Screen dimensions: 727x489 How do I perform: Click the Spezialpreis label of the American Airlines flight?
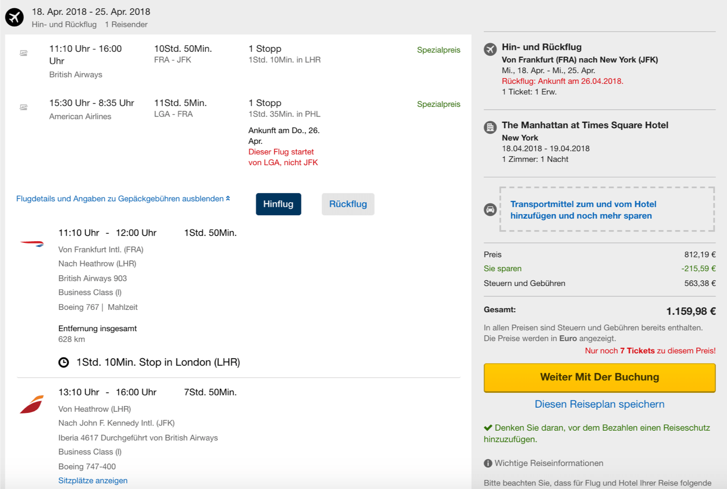439,104
